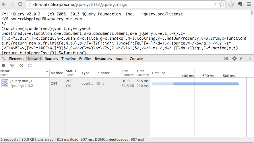Open DevTools settings gear

(234, 59)
